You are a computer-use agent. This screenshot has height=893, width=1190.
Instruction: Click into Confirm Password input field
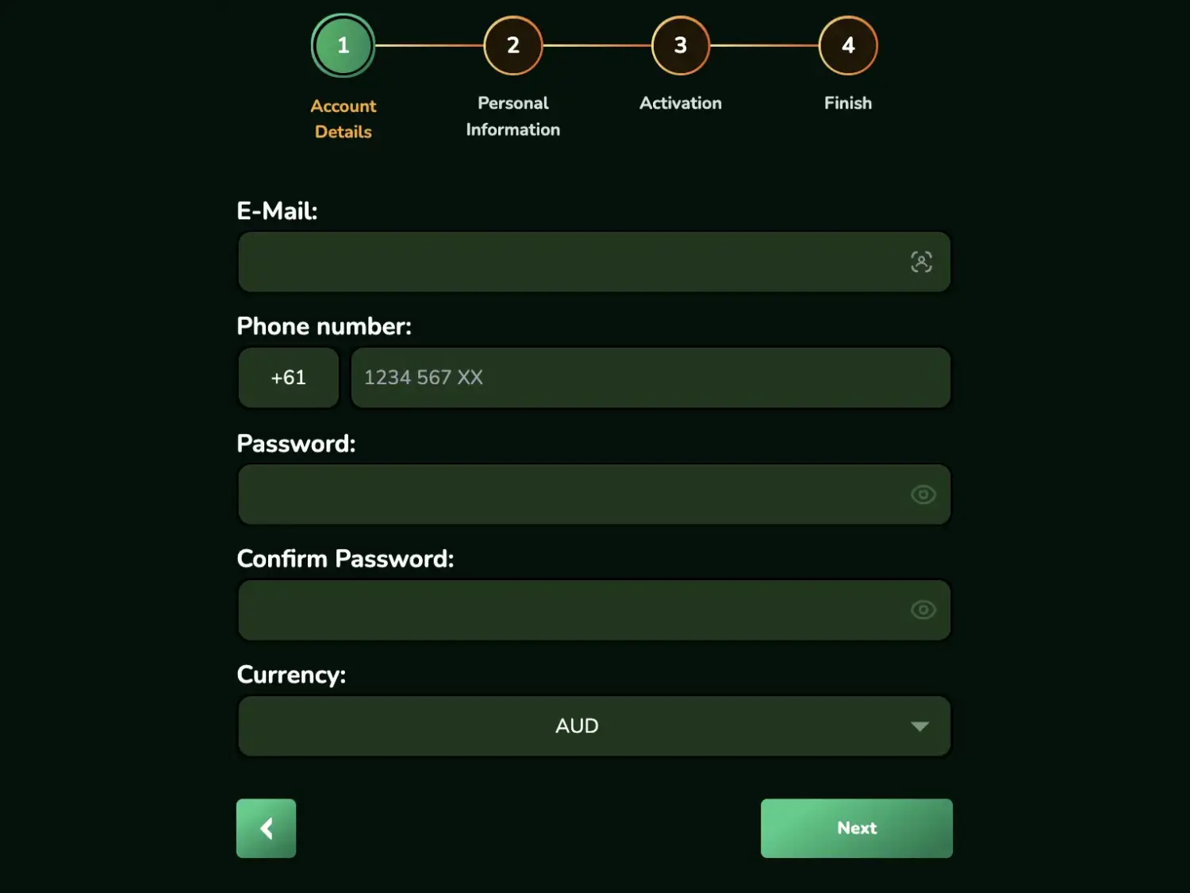571,610
